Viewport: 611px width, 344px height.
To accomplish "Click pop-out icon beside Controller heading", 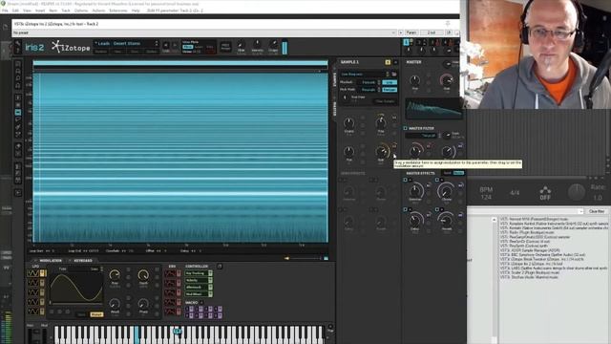I will coord(220,267).
